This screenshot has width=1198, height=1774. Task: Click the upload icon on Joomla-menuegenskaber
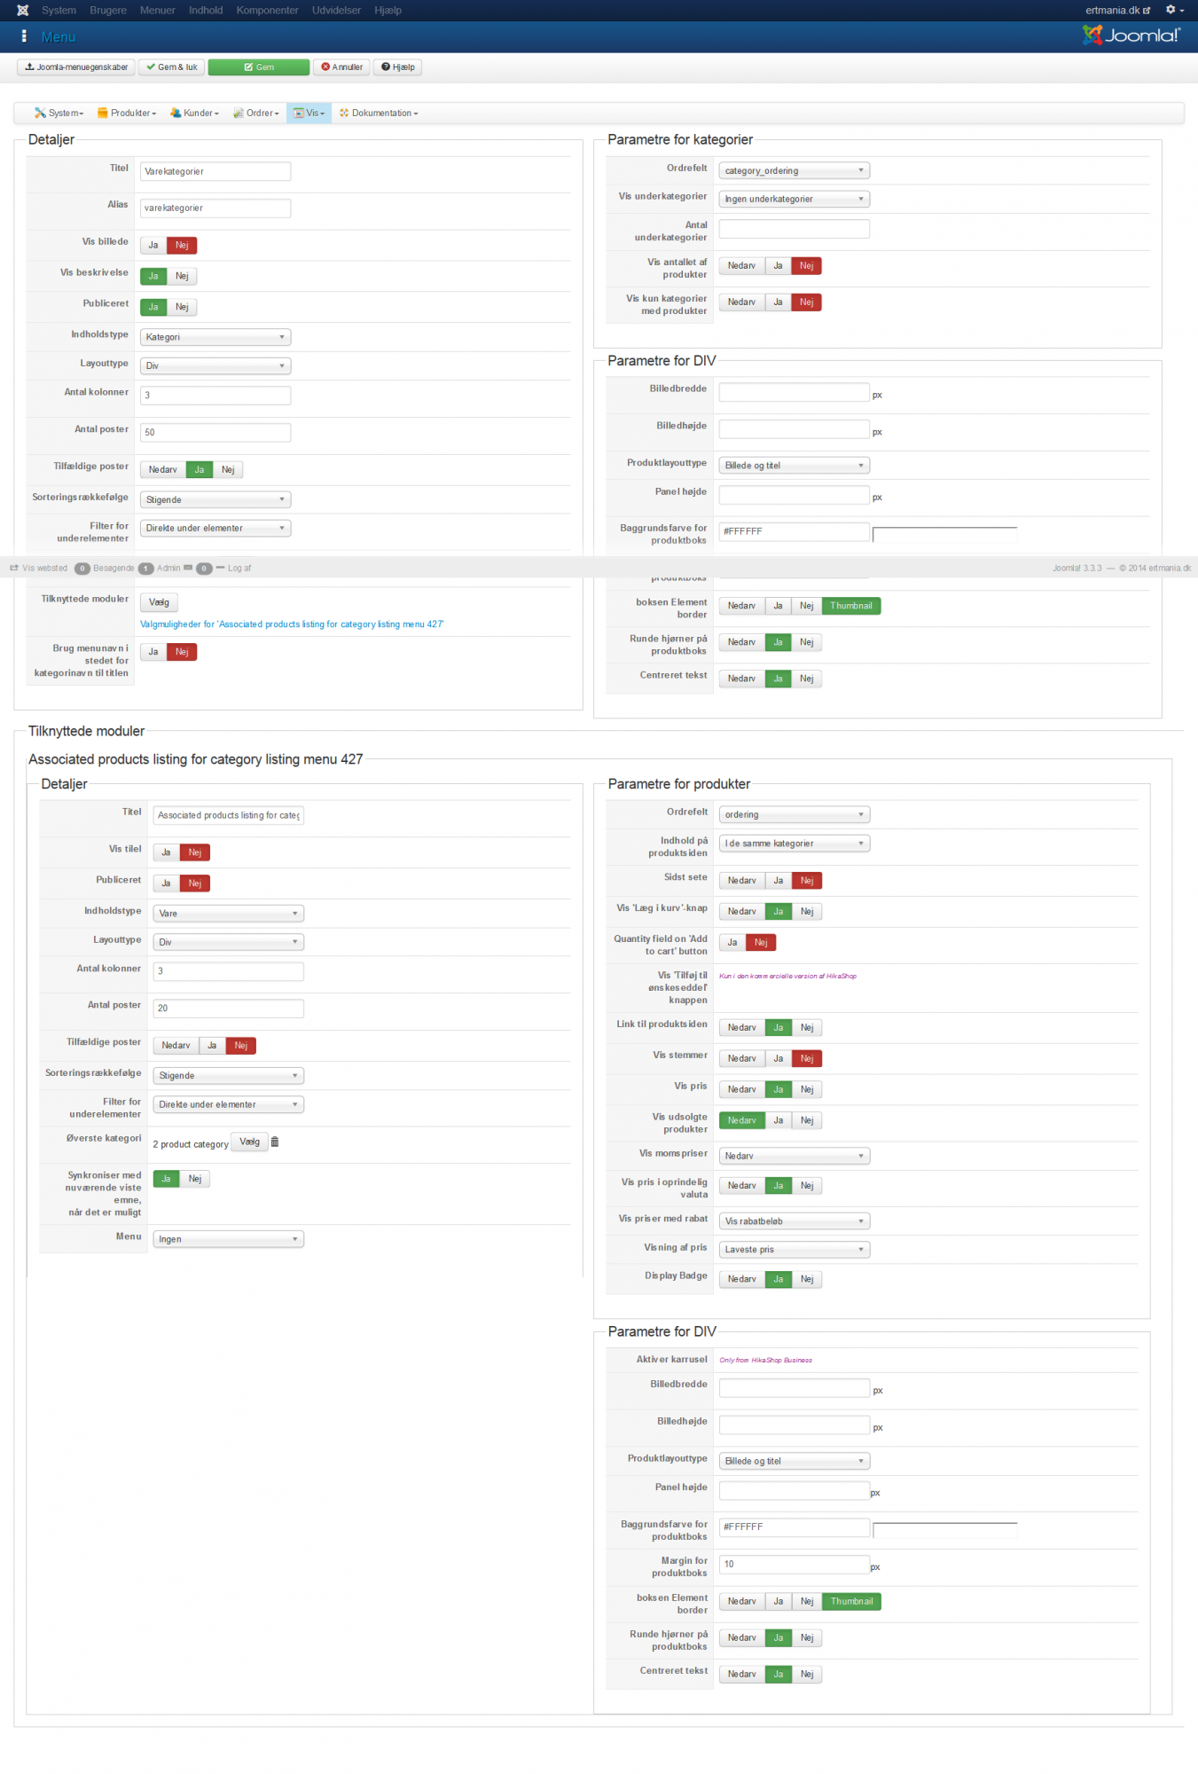(x=30, y=67)
